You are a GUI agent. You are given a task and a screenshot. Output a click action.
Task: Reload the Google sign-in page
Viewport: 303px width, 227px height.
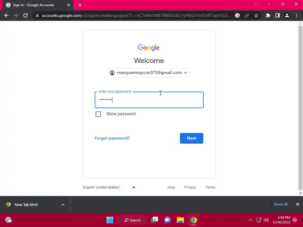25,15
